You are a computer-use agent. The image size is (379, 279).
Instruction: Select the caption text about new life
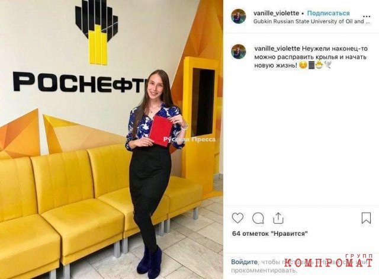click(311, 57)
